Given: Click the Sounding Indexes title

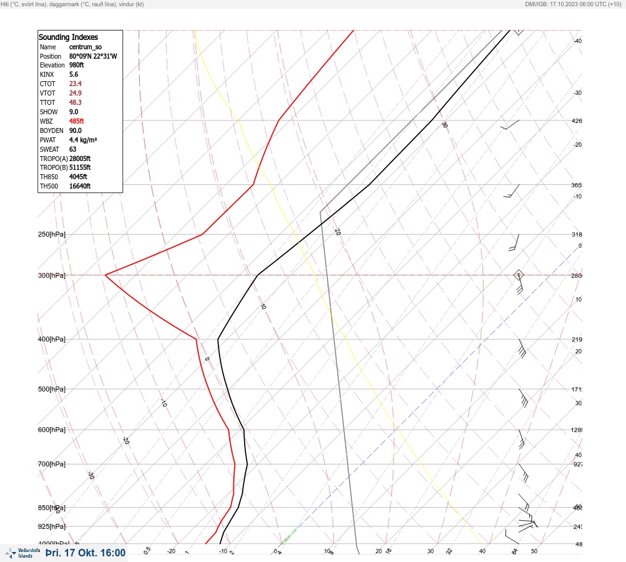Looking at the screenshot, I should tap(68, 37).
